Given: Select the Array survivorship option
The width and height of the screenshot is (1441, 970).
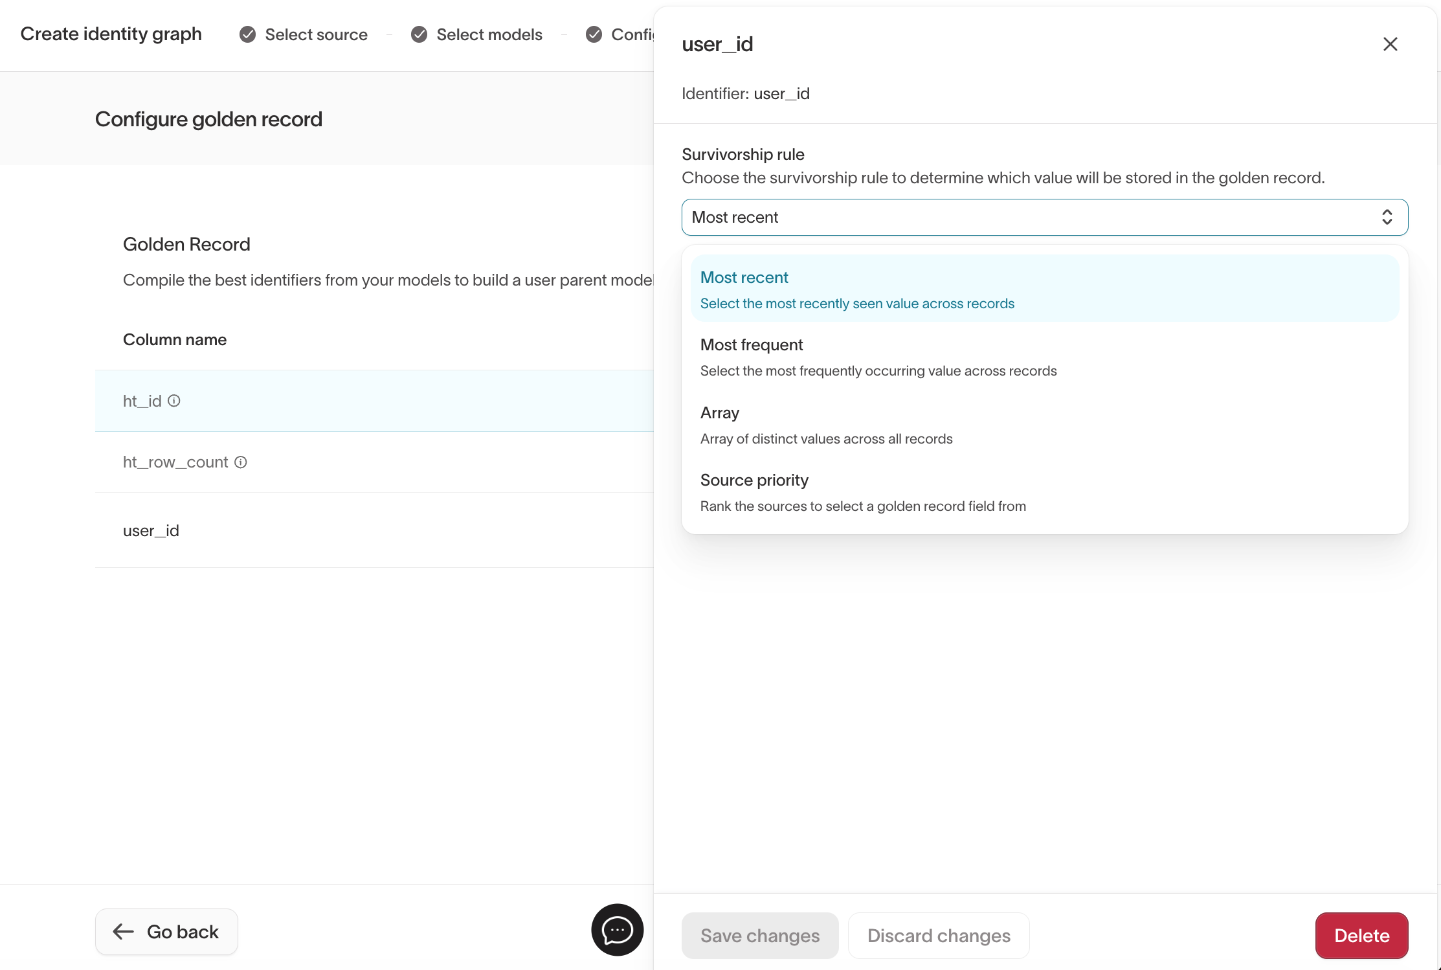Looking at the screenshot, I should point(1044,425).
